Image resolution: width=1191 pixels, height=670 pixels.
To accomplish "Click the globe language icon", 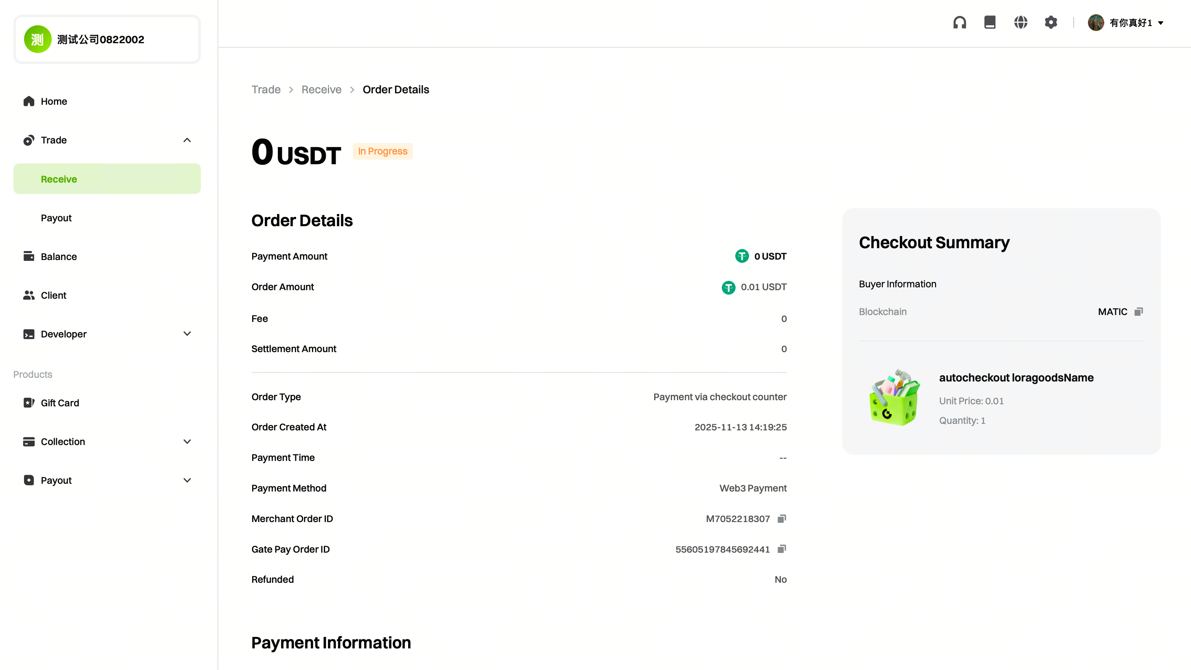I will click(x=1020, y=22).
